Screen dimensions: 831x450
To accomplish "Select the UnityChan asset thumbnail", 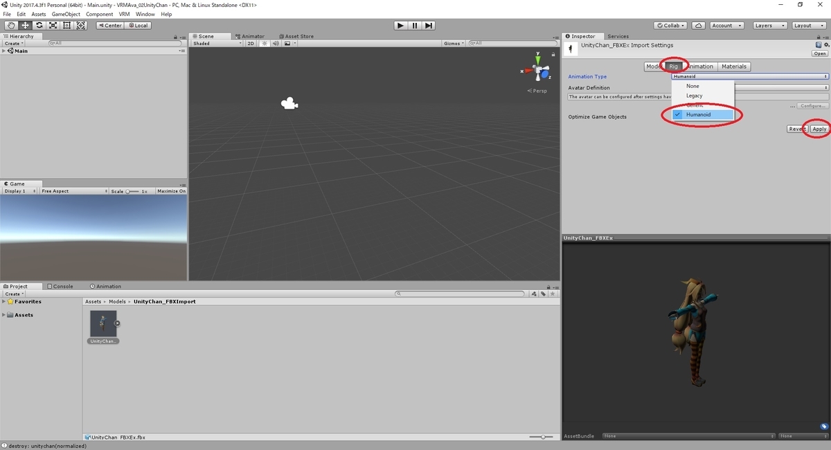I will click(103, 323).
